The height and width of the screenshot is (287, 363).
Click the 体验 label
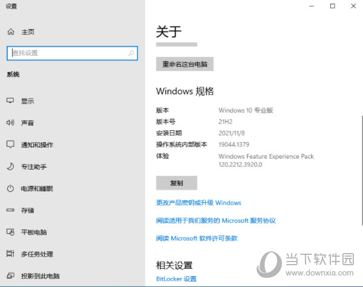[x=162, y=156]
